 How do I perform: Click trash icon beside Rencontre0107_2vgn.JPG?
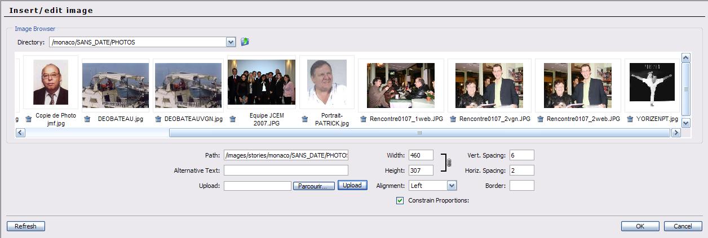pyautogui.click(x=453, y=119)
